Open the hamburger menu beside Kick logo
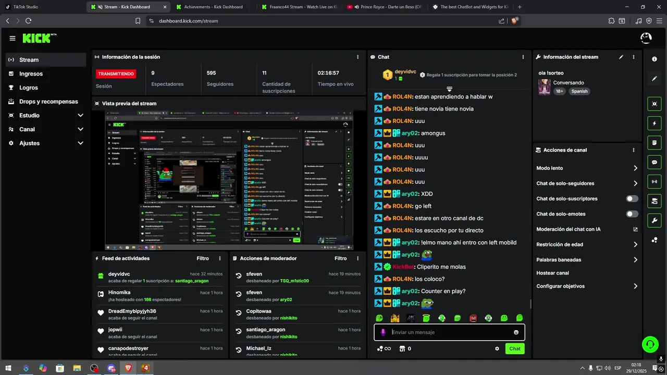 click(x=13, y=38)
